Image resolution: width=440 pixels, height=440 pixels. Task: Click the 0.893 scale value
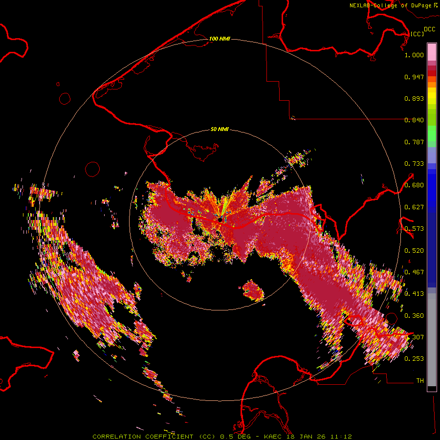[x=414, y=98]
